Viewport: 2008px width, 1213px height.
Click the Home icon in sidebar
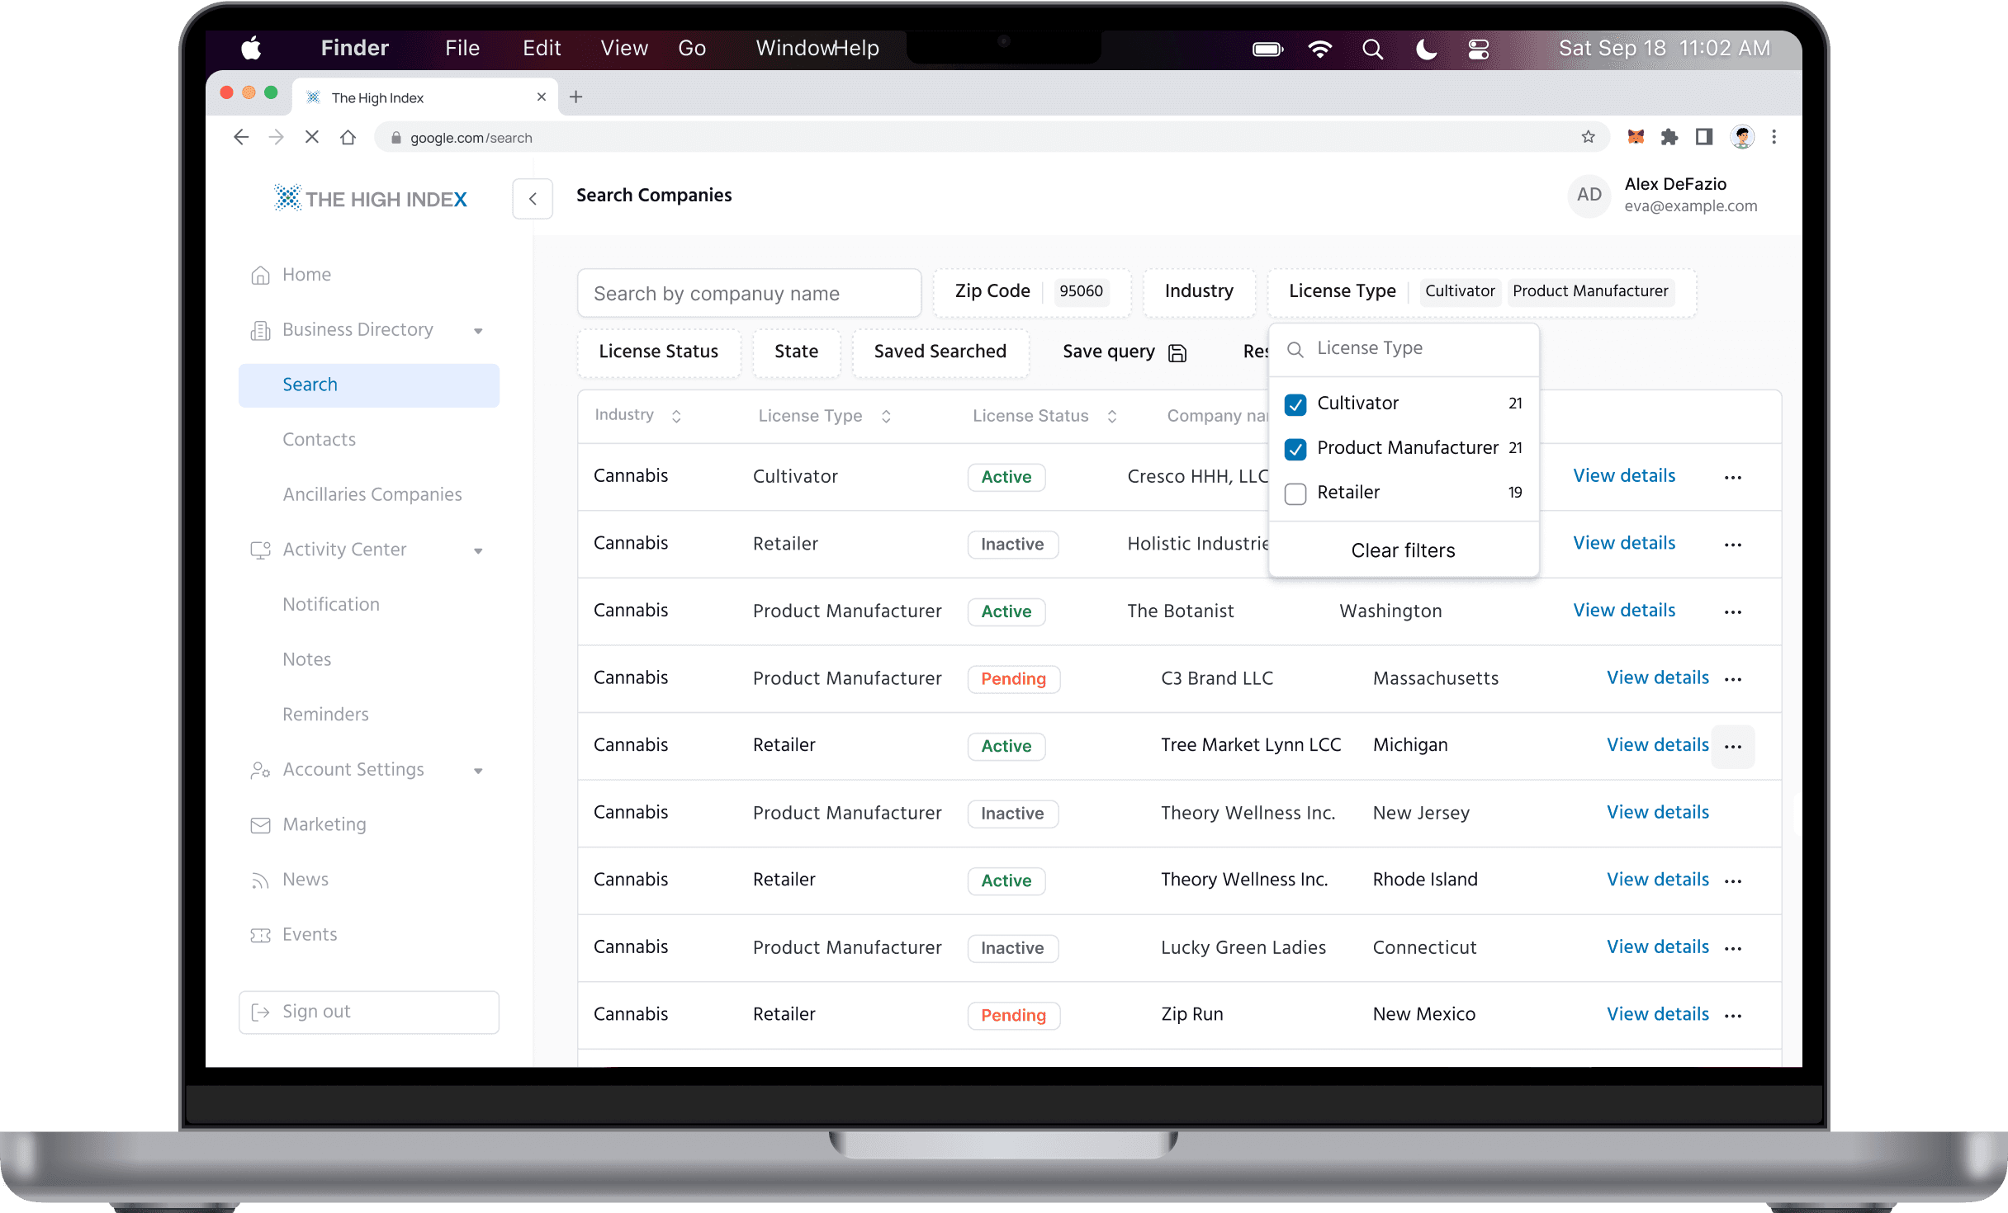coord(260,275)
